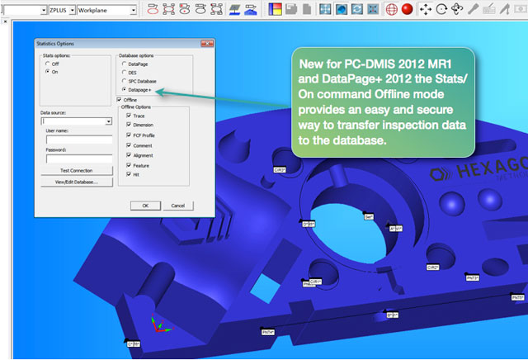Click the wireframe globe icon in toolbar

(390, 10)
